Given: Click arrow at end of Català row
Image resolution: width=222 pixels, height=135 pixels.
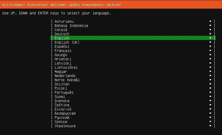Looking at the screenshot, I should (x=210, y=30).
